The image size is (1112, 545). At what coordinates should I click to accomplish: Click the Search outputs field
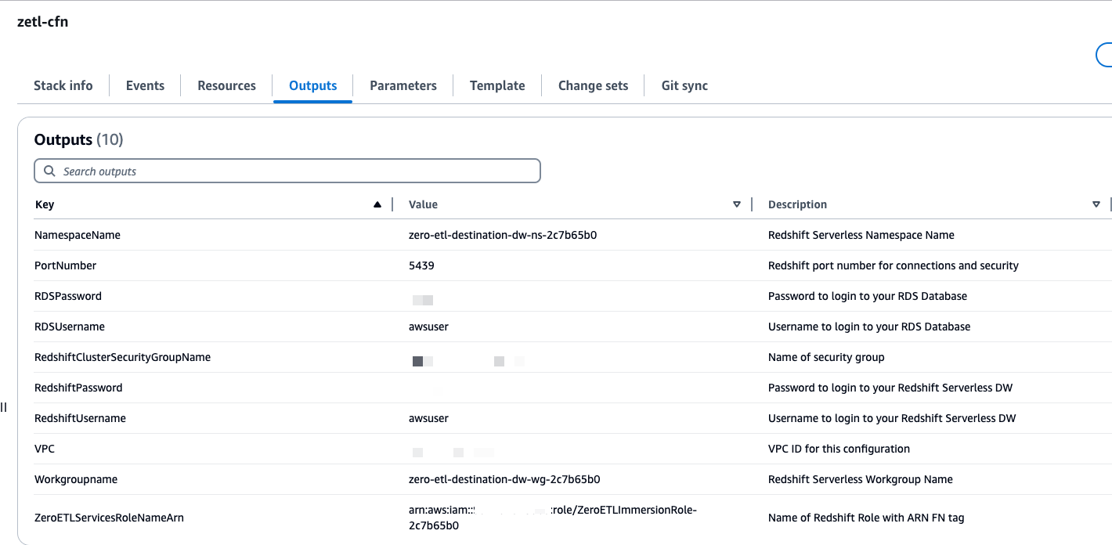pyautogui.click(x=298, y=171)
